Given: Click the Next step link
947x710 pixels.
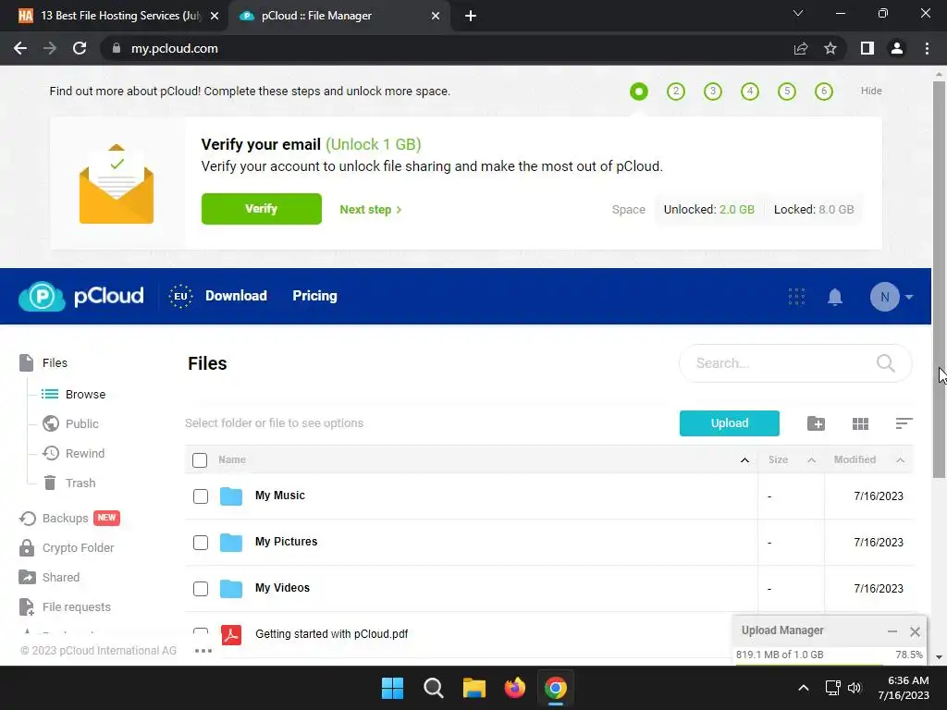Looking at the screenshot, I should [371, 210].
